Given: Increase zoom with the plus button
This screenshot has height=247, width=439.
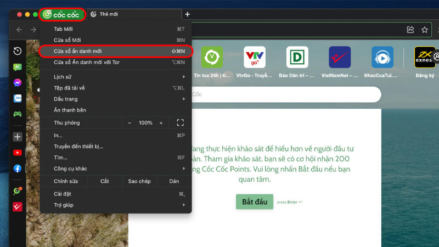Looking at the screenshot, I should pos(161,123).
